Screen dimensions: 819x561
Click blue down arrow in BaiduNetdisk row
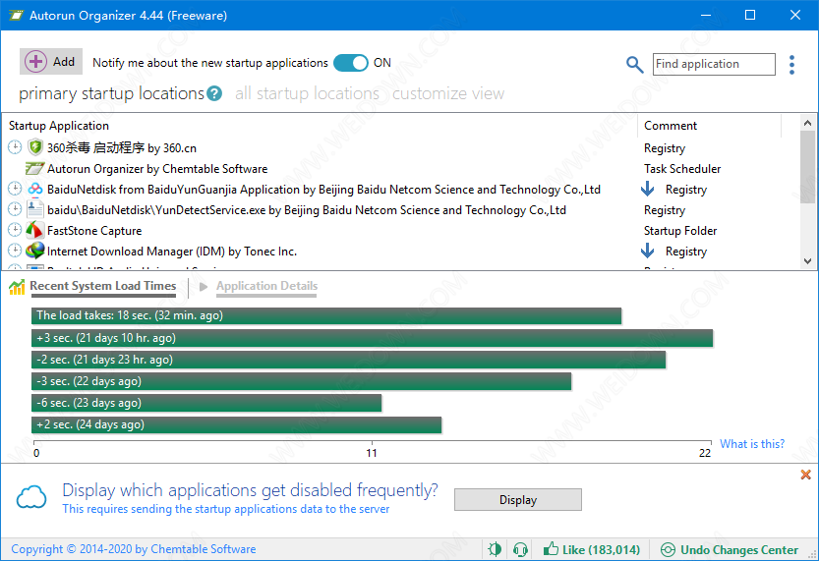pyautogui.click(x=648, y=189)
